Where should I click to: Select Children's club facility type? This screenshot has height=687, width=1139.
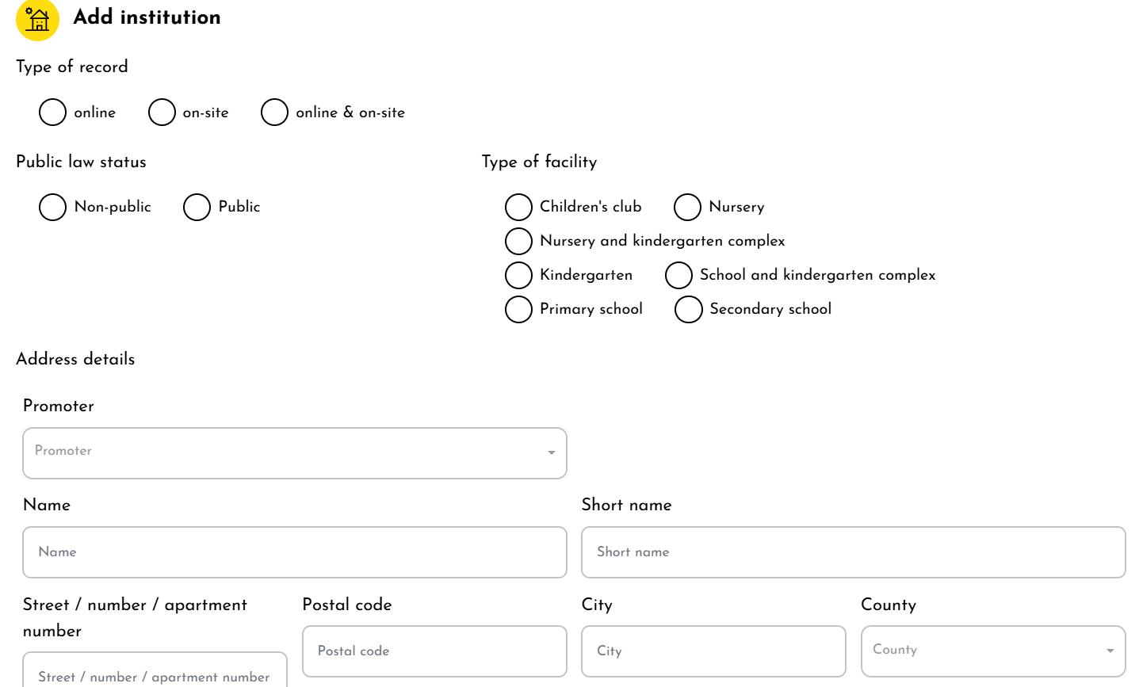pos(518,207)
